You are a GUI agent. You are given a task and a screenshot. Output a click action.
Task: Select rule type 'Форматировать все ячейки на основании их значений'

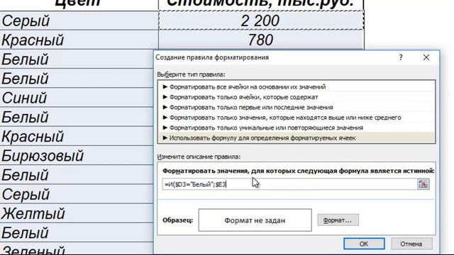coord(297,86)
